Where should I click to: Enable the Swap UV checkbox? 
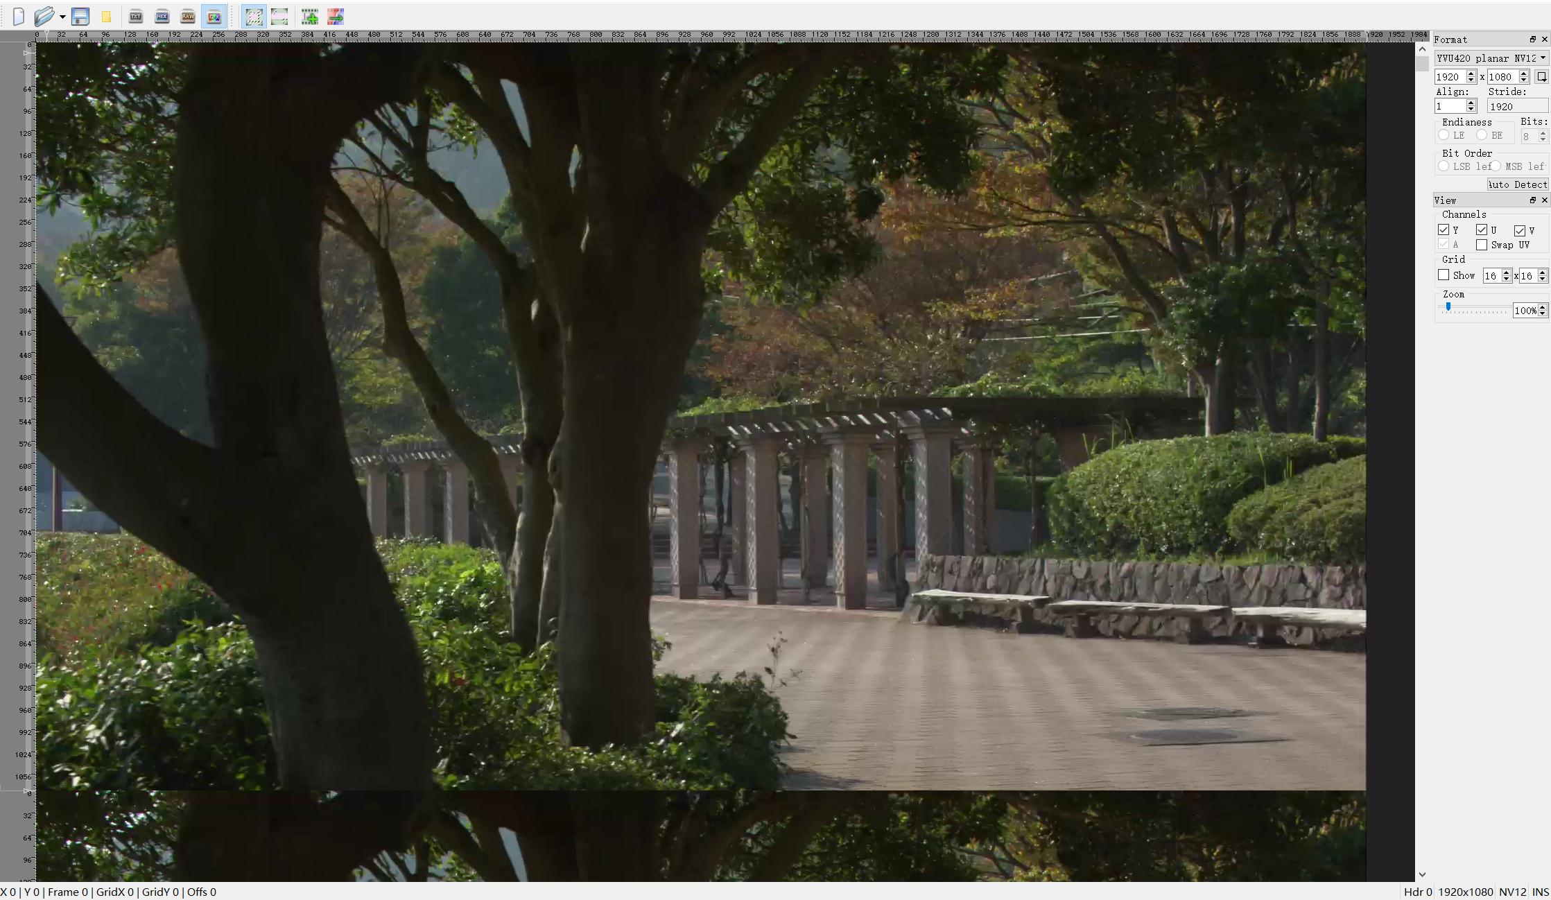[x=1482, y=245]
